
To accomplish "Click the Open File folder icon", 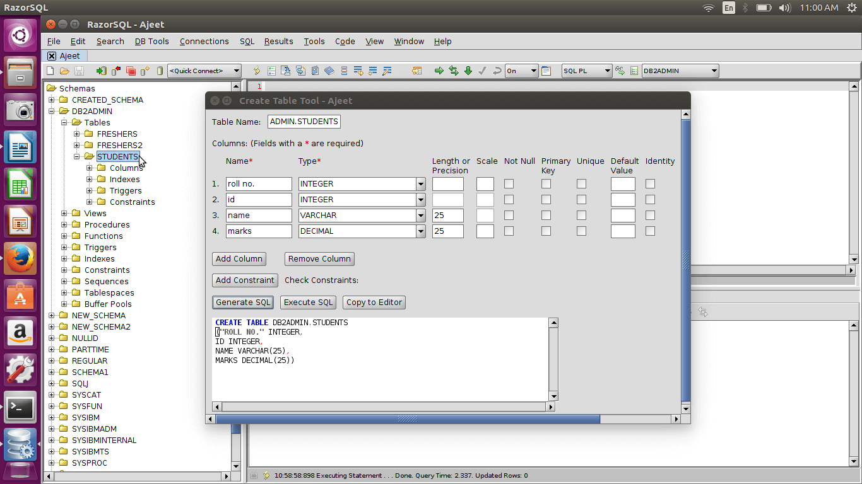I will [x=64, y=71].
